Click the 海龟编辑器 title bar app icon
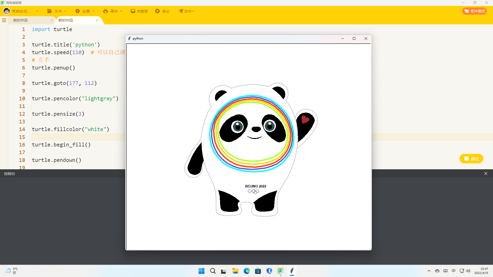This screenshot has height=277, width=493. pyautogui.click(x=3, y=3)
